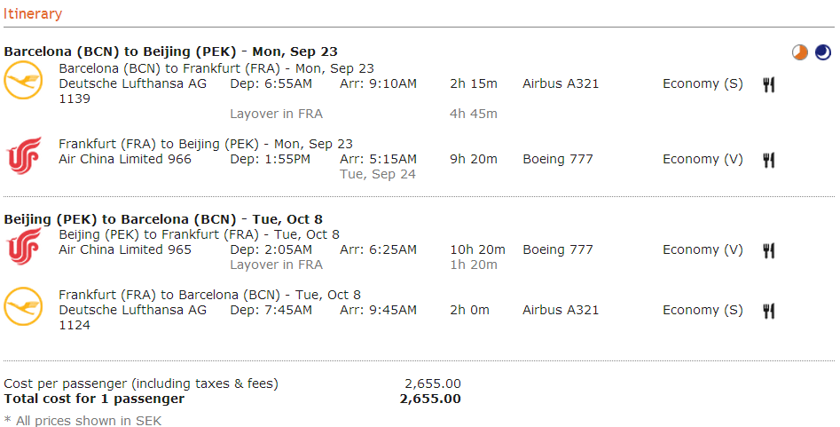Click the Barcelona to Frankfurt segment title

216,68
